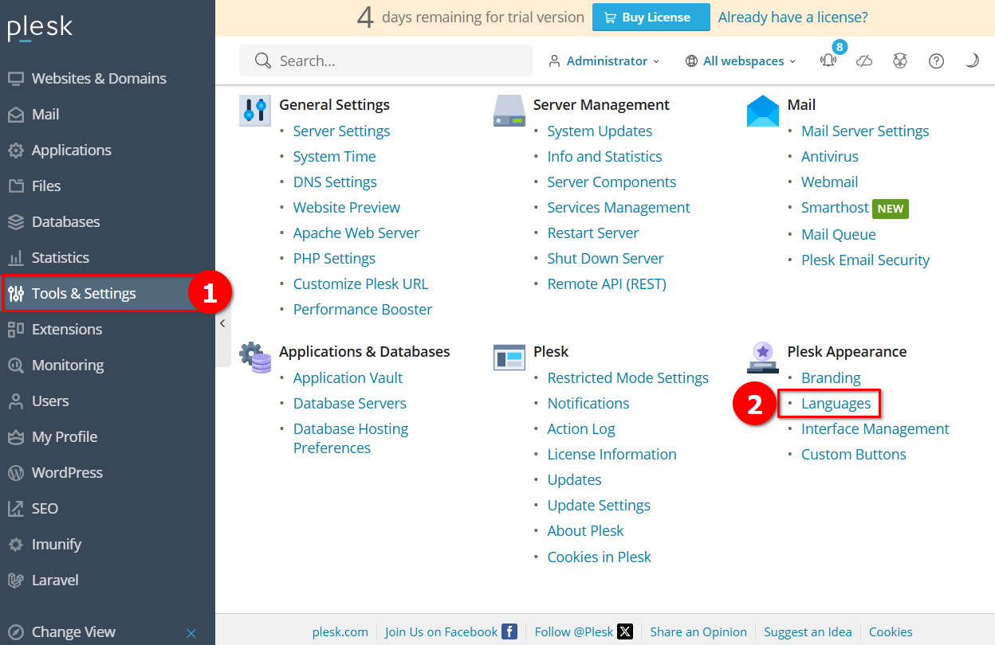
Task: Click the Buy License button
Action: pos(651,18)
